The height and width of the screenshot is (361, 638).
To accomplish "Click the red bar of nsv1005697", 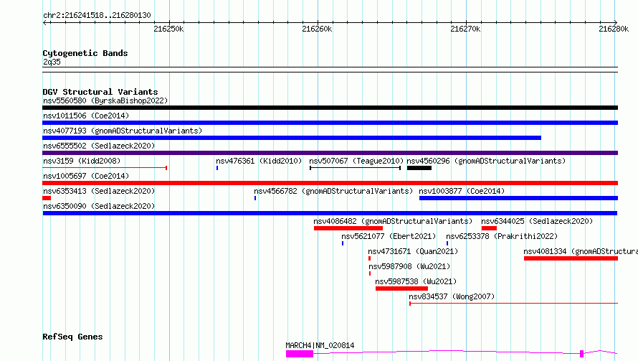I will (x=330, y=183).
